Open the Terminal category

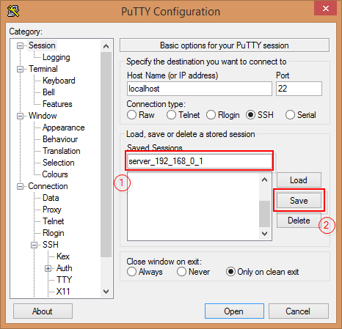[43, 69]
